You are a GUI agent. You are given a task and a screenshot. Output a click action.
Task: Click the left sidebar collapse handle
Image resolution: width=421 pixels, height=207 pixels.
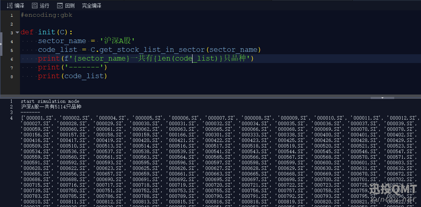point(1,44)
